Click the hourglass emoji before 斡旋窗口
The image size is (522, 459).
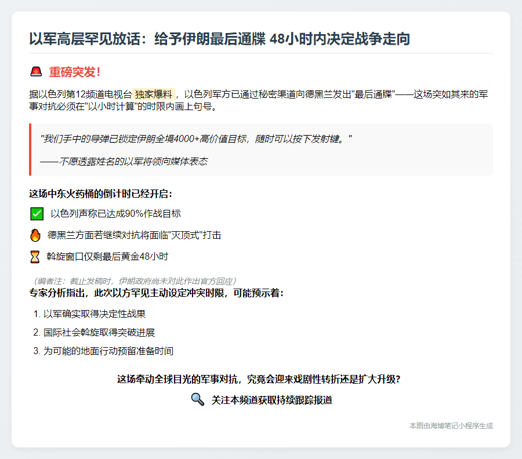pyautogui.click(x=35, y=256)
